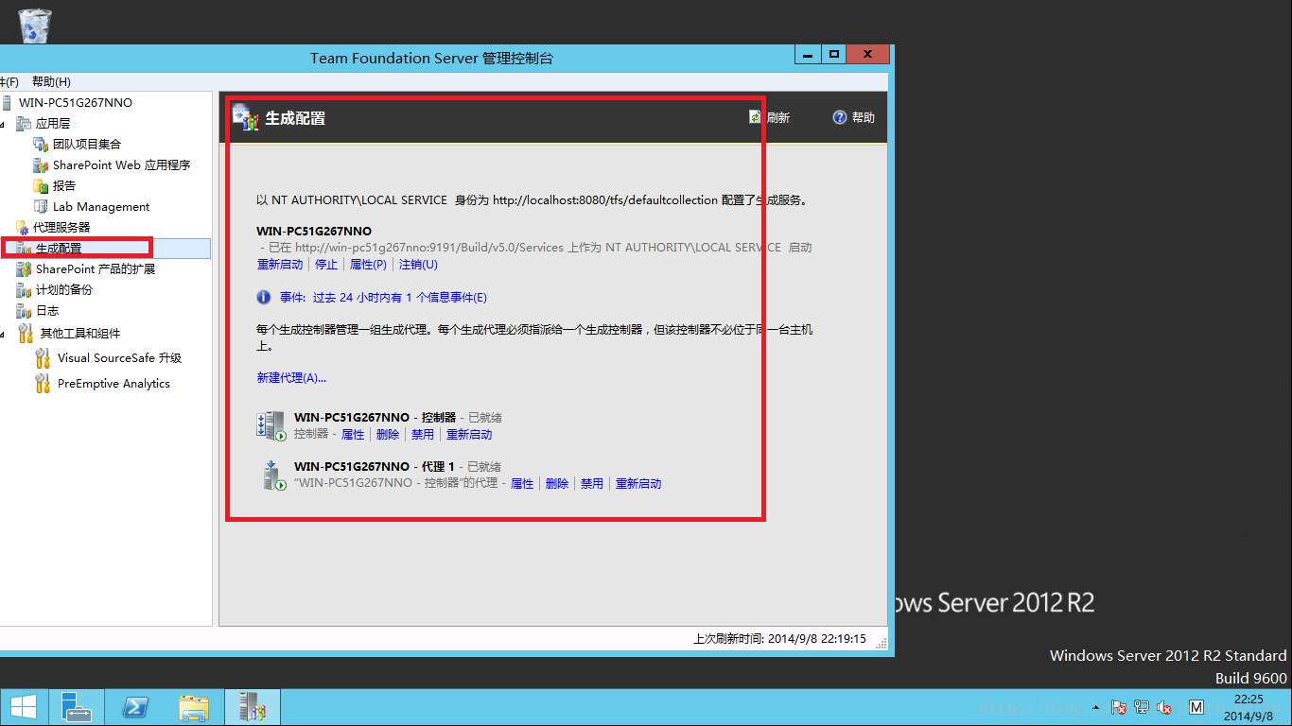Click the 注销(U) link
Image resolution: width=1292 pixels, height=726 pixels.
pos(418,265)
